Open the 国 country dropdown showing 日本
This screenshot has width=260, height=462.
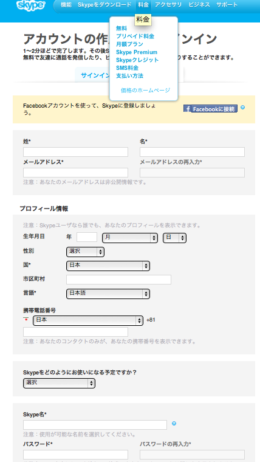108,266
